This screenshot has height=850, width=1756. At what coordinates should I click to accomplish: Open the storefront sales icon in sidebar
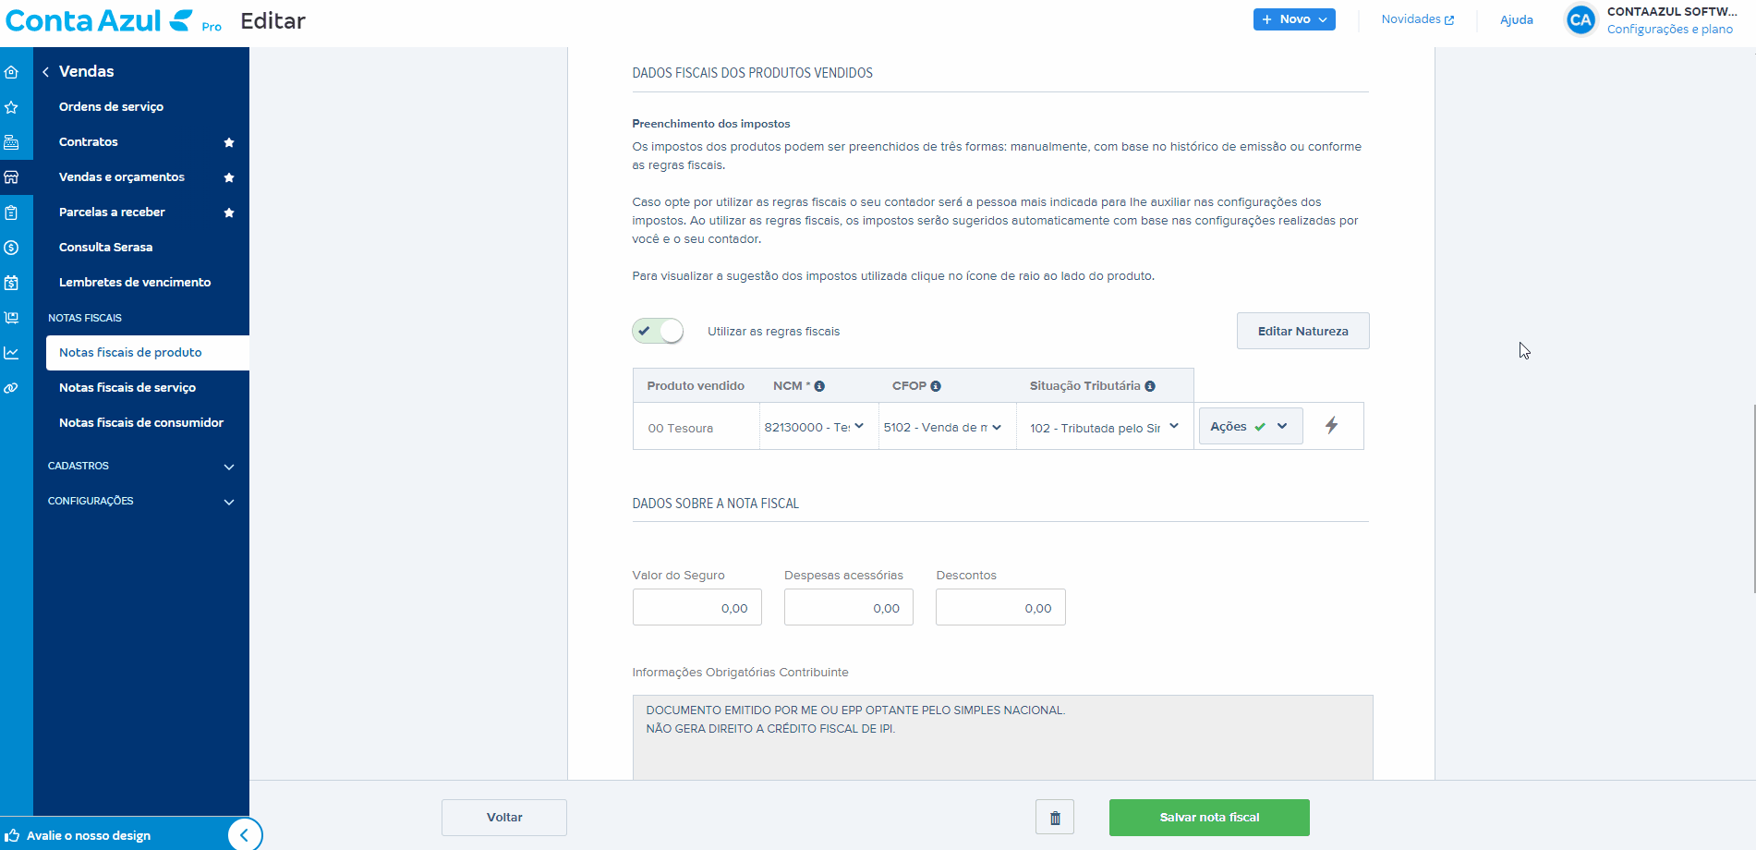[x=12, y=177]
